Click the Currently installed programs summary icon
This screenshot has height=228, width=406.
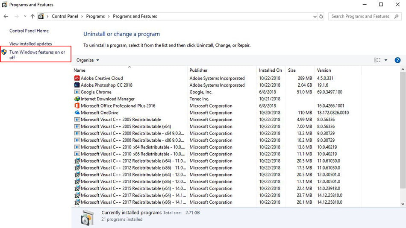pos(87,218)
